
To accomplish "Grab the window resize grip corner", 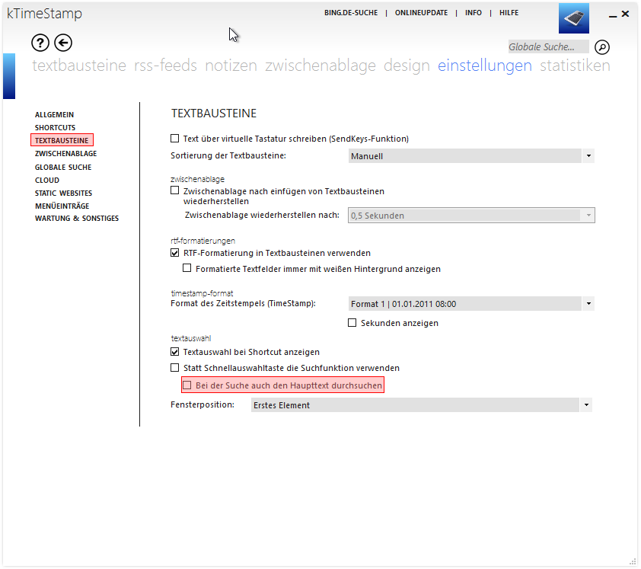I will (x=633, y=561).
